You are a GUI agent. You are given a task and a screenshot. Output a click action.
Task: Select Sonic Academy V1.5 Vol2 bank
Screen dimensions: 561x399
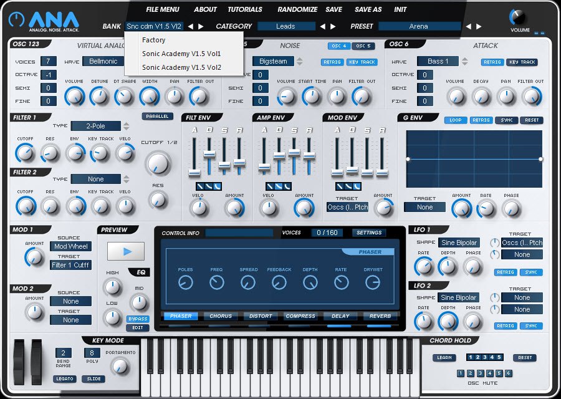[184, 67]
